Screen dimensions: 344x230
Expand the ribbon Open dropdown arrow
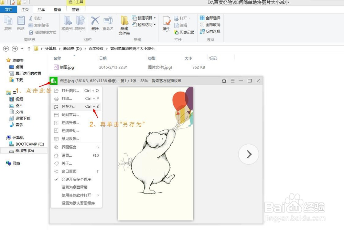pos(189,18)
